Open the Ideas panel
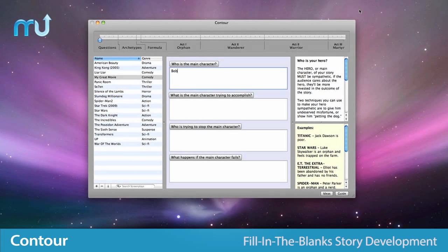 (x=327, y=194)
